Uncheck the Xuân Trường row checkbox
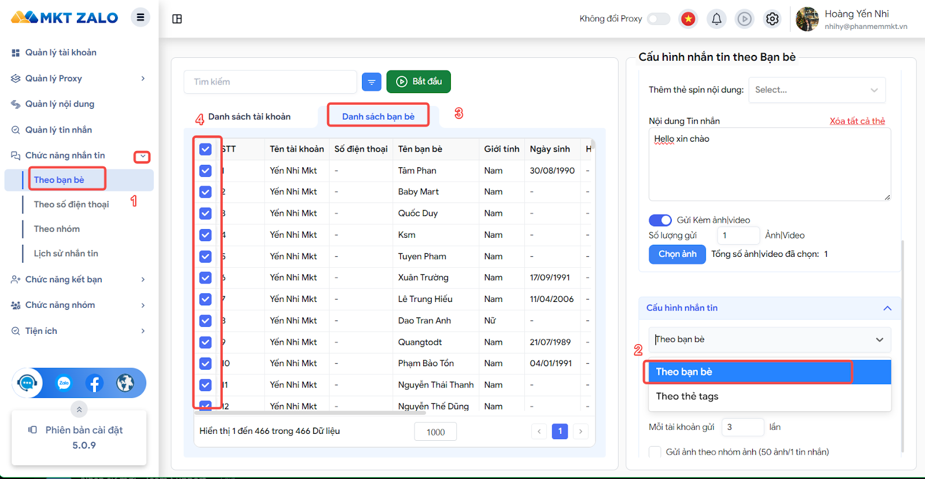This screenshot has width=925, height=479. (205, 278)
